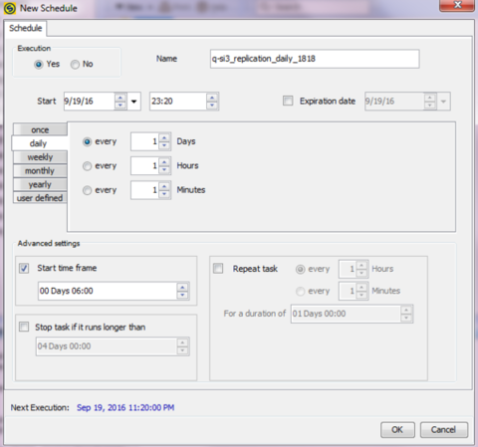Enable the Repeat task checkbox
This screenshot has width=478, height=447.
coord(218,268)
